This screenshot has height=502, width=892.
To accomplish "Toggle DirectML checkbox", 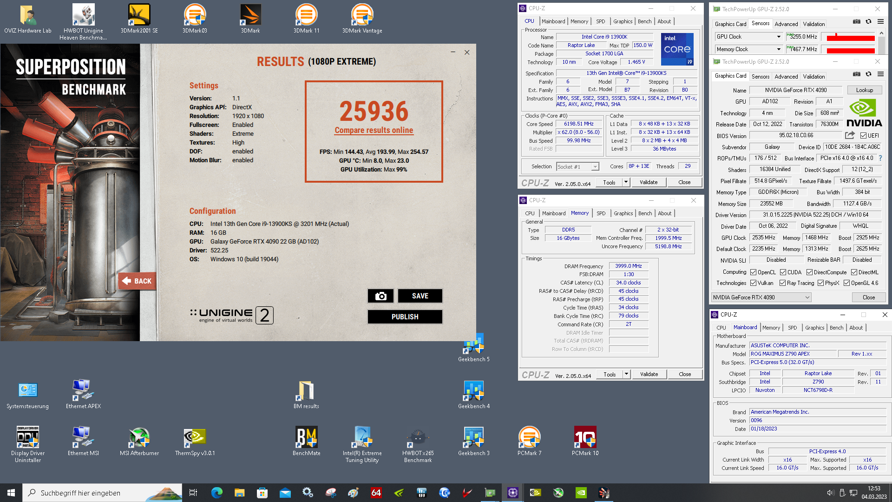I will pyautogui.click(x=854, y=272).
